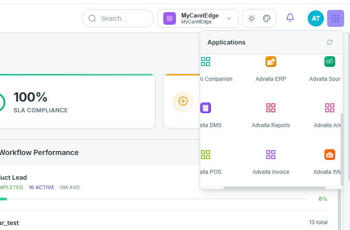Launch Advaita WMS orange warehouse icon
Image resolution: width=350 pixels, height=230 pixels.
(x=329, y=155)
